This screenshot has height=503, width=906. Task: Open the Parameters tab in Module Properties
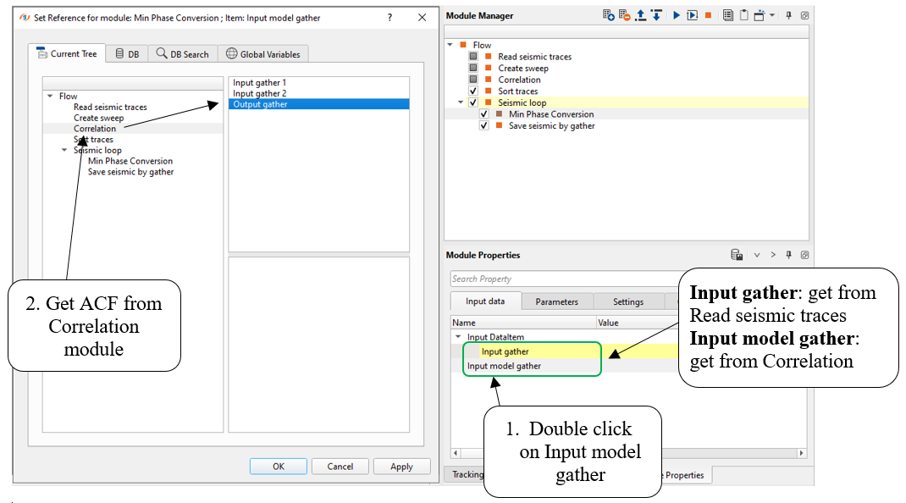[x=556, y=301]
